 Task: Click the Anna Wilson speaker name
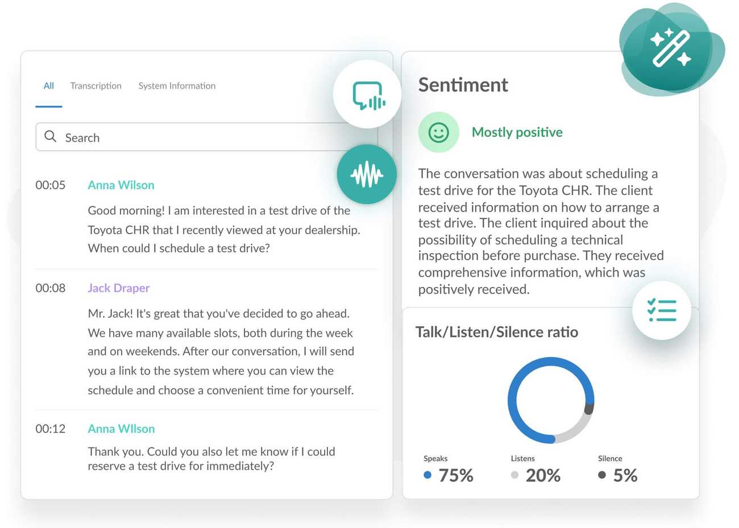click(121, 185)
